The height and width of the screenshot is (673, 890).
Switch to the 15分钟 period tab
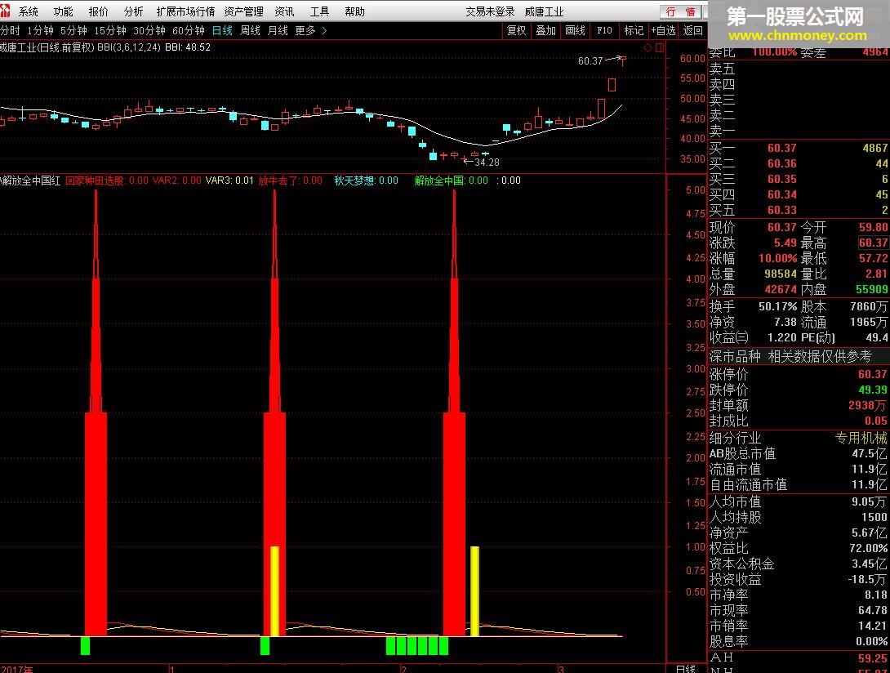(110, 31)
